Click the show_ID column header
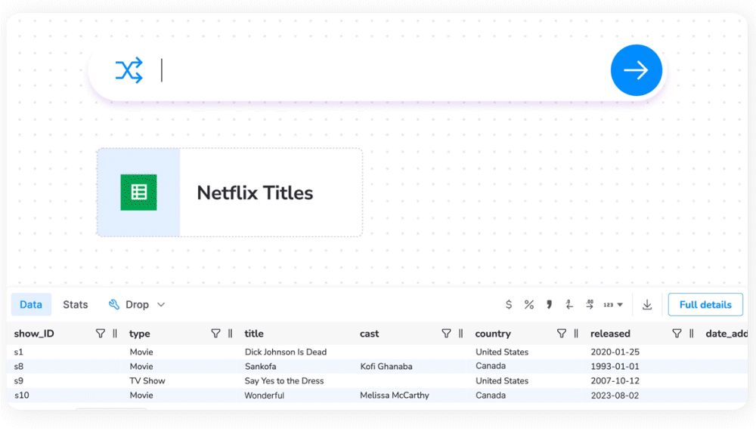Image resolution: width=756 pixels, height=431 pixels. (x=34, y=333)
